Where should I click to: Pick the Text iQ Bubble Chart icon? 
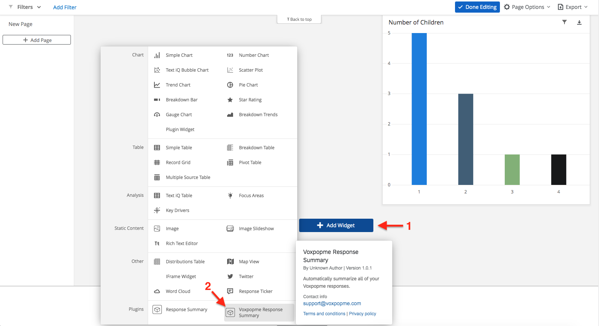[157, 70]
